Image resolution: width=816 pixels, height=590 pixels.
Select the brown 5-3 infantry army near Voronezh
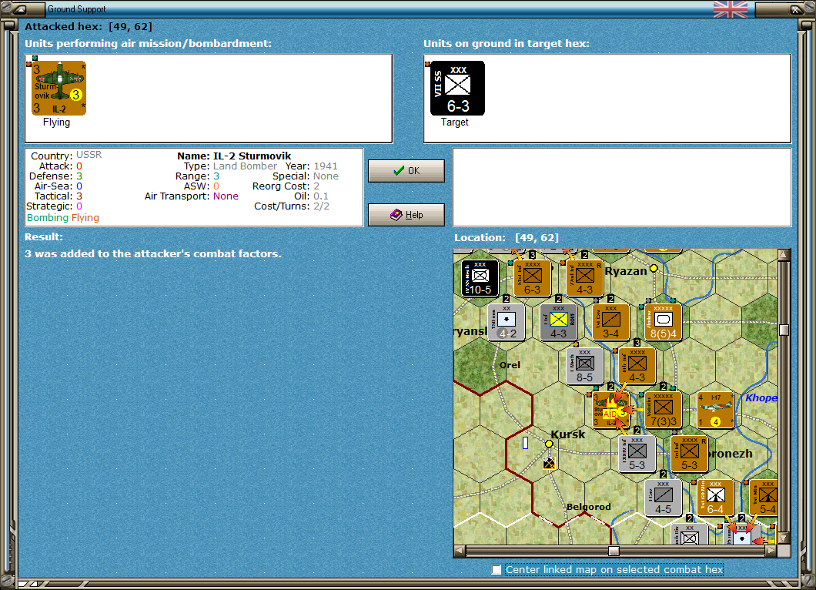click(690, 454)
